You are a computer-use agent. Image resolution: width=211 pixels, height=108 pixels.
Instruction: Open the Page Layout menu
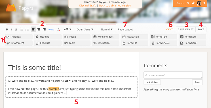tap(125, 29)
